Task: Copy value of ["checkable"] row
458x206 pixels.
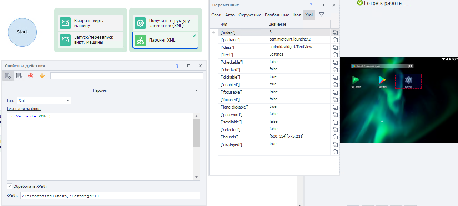Action: (335, 62)
